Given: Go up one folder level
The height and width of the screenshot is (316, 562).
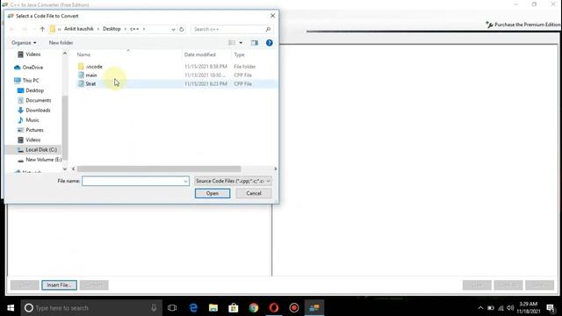Looking at the screenshot, I should (42, 29).
